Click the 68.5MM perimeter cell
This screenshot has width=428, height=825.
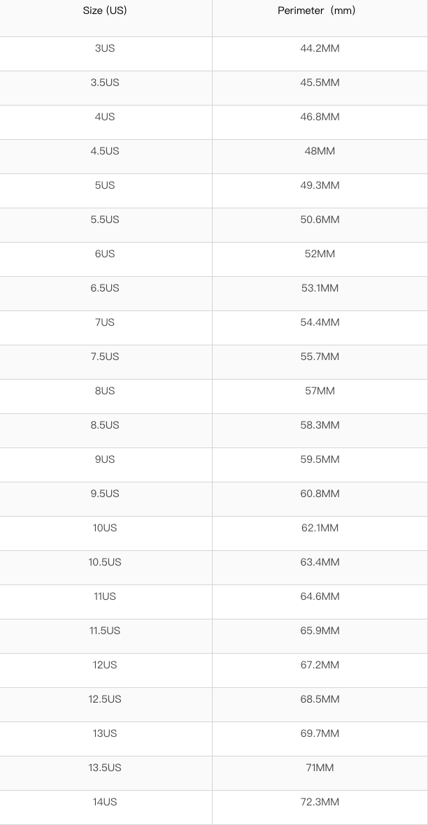tap(320, 699)
